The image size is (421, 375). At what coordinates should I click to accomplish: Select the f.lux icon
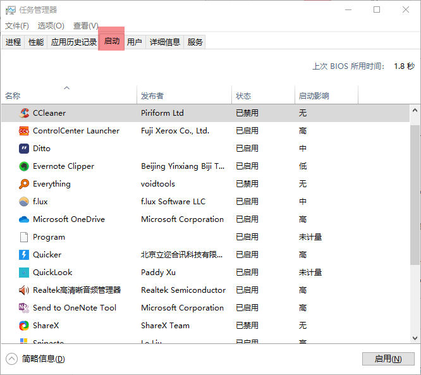tap(24, 202)
